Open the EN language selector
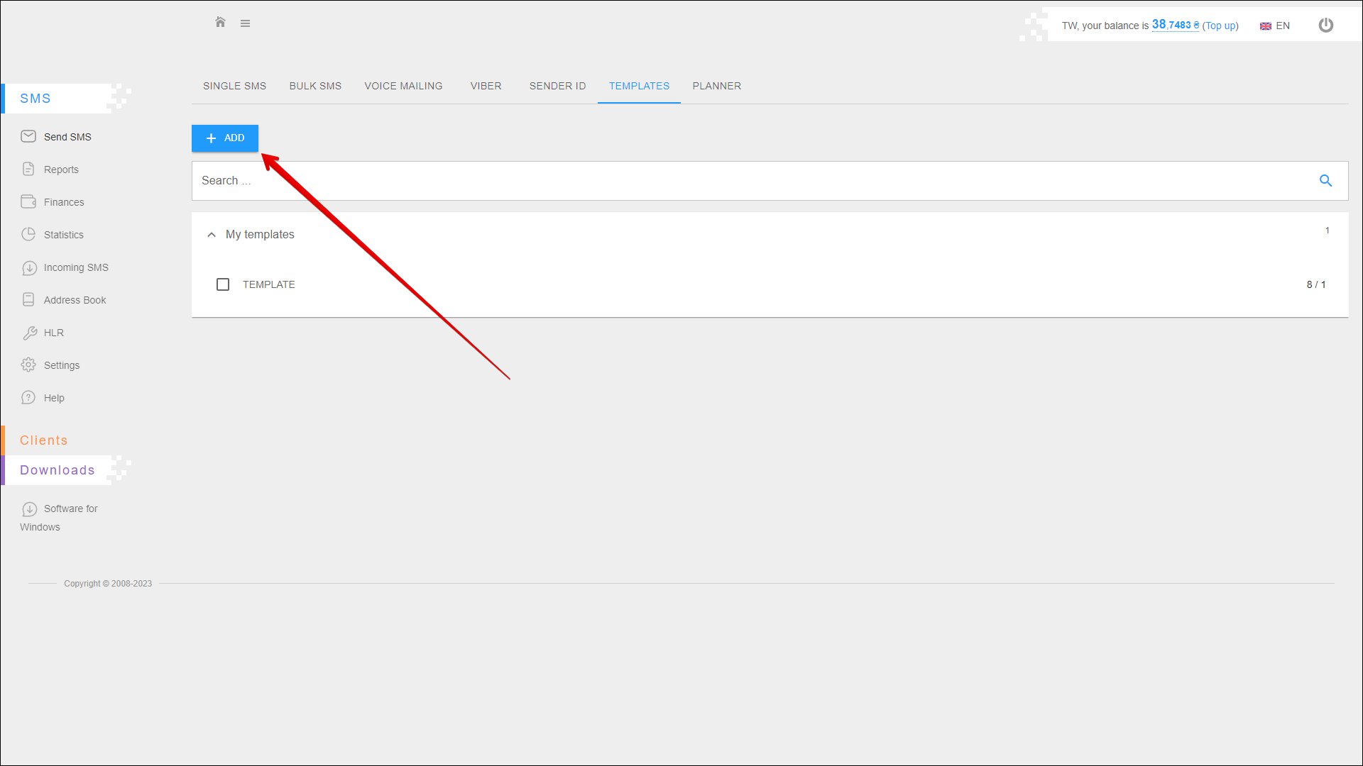Viewport: 1363px width, 766px height. tap(1275, 26)
